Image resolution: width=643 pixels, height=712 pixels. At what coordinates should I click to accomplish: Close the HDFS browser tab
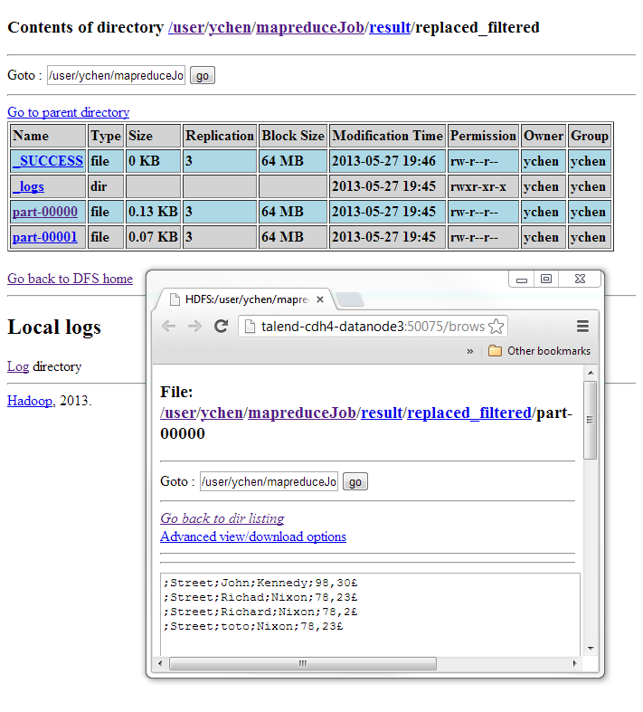coord(319,299)
